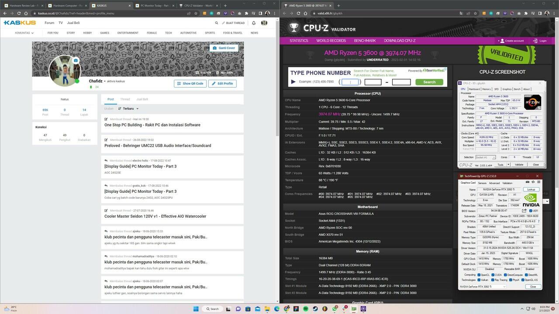Open the Socket #1 selection dropdown in CPU-Z

486,157
